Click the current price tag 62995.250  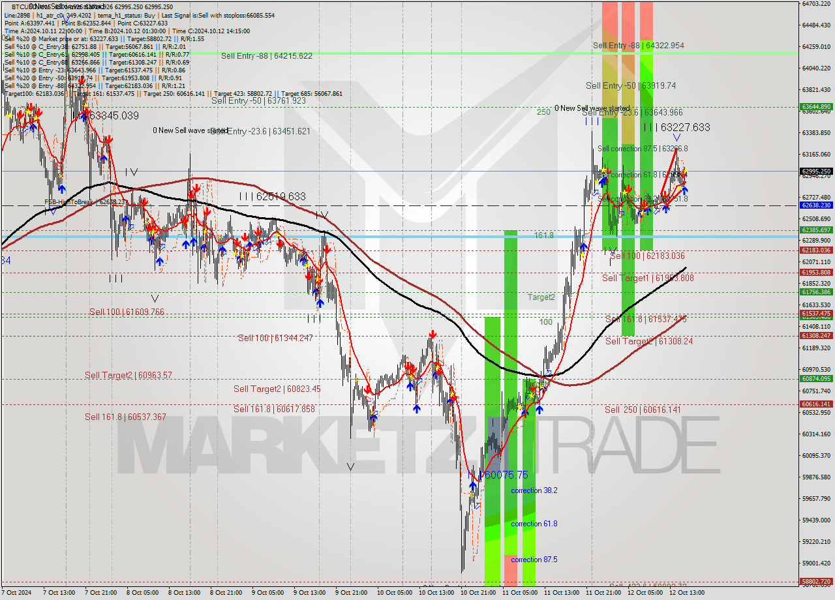coord(815,172)
